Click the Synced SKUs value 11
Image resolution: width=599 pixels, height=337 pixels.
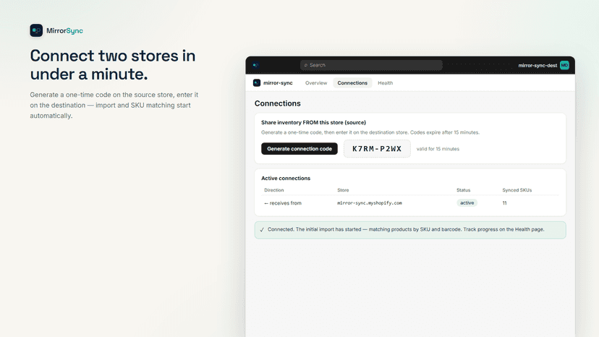point(505,203)
